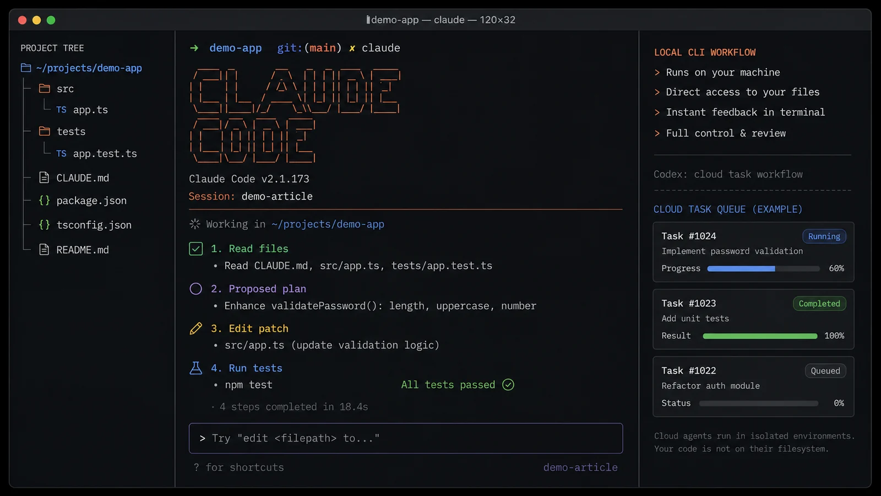Click the green macOS zoom button
The width and height of the screenshot is (881, 496).
coord(51,20)
